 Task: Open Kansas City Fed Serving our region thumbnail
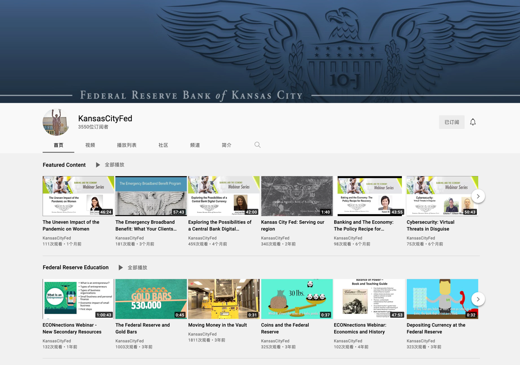pyautogui.click(x=297, y=196)
